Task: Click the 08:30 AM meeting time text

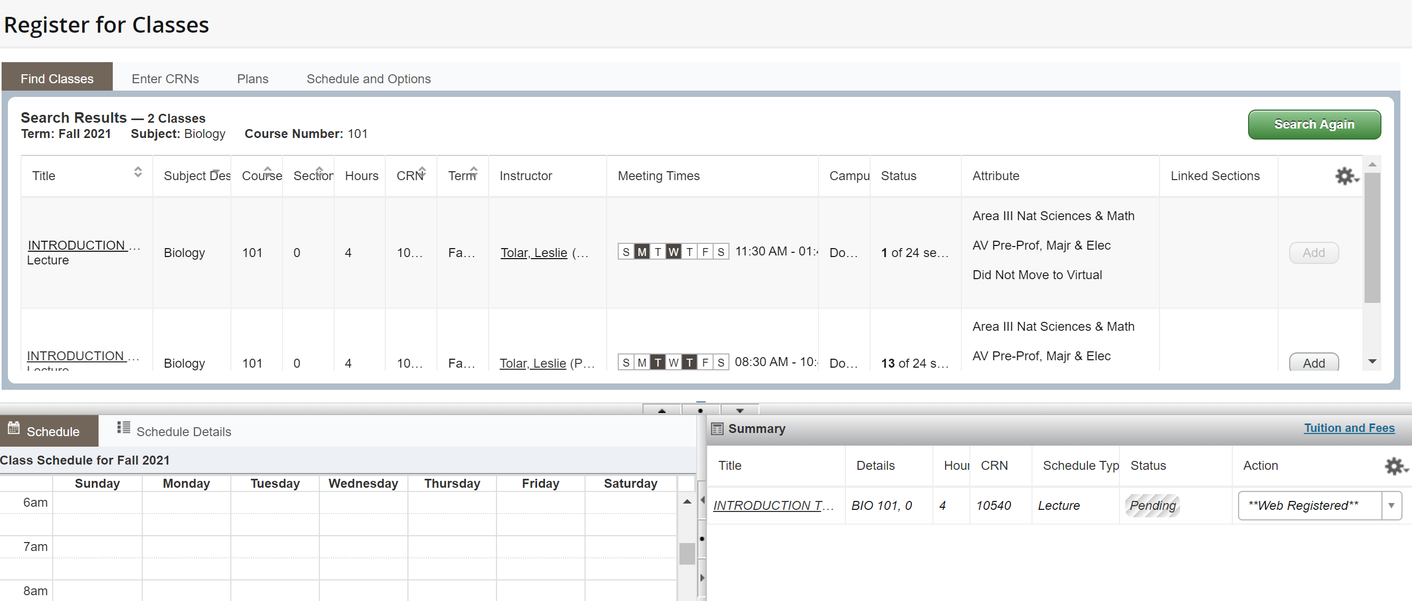Action: coord(776,362)
